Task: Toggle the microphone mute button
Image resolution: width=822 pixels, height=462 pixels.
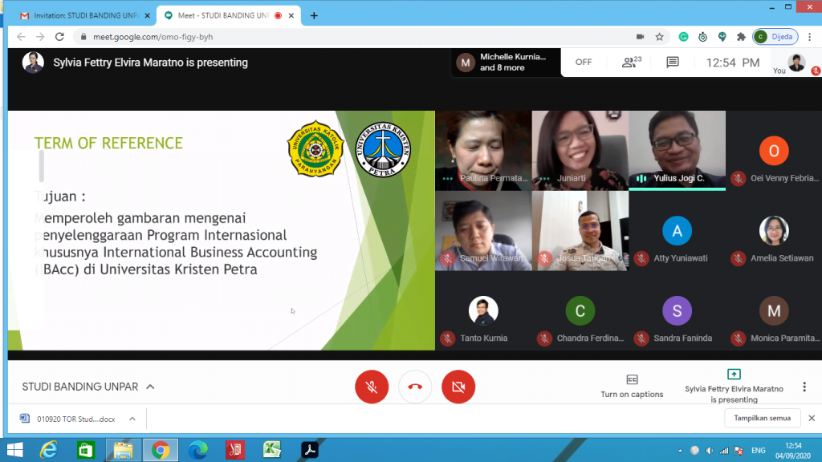Action: pyautogui.click(x=372, y=387)
